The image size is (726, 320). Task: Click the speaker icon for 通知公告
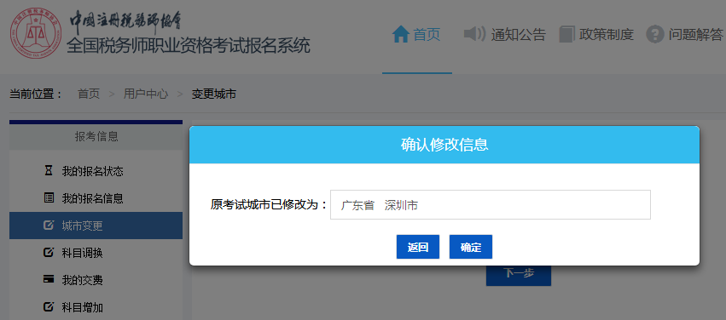[474, 34]
